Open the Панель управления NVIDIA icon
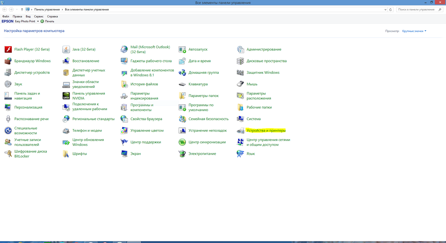446x243 pixels. (x=66, y=96)
